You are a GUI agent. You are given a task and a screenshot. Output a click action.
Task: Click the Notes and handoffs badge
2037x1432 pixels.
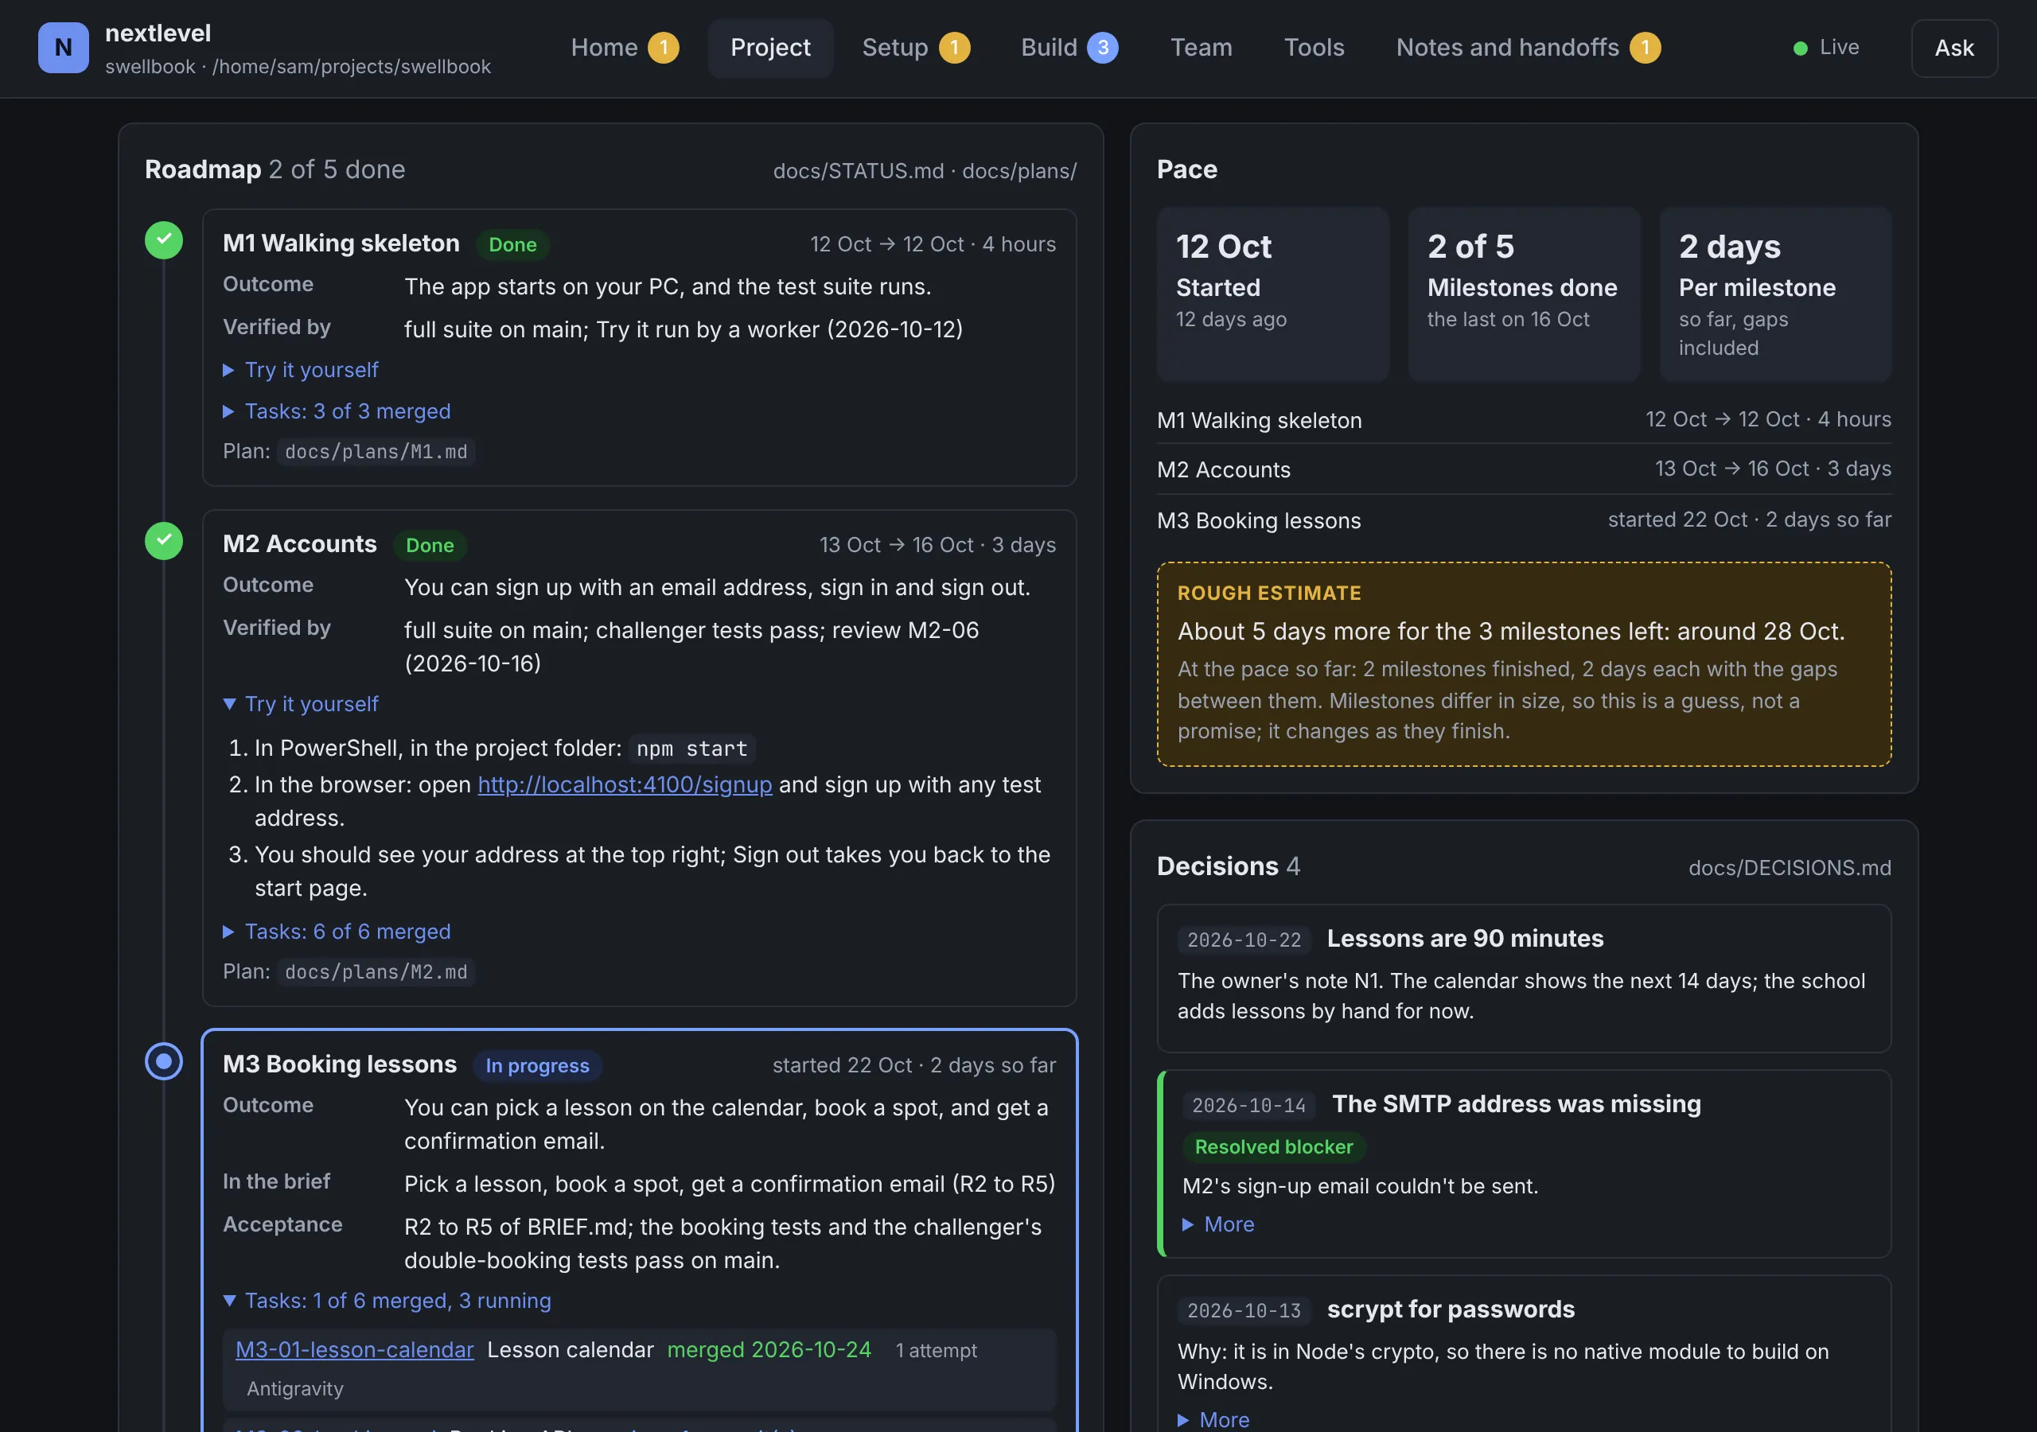coord(1645,48)
